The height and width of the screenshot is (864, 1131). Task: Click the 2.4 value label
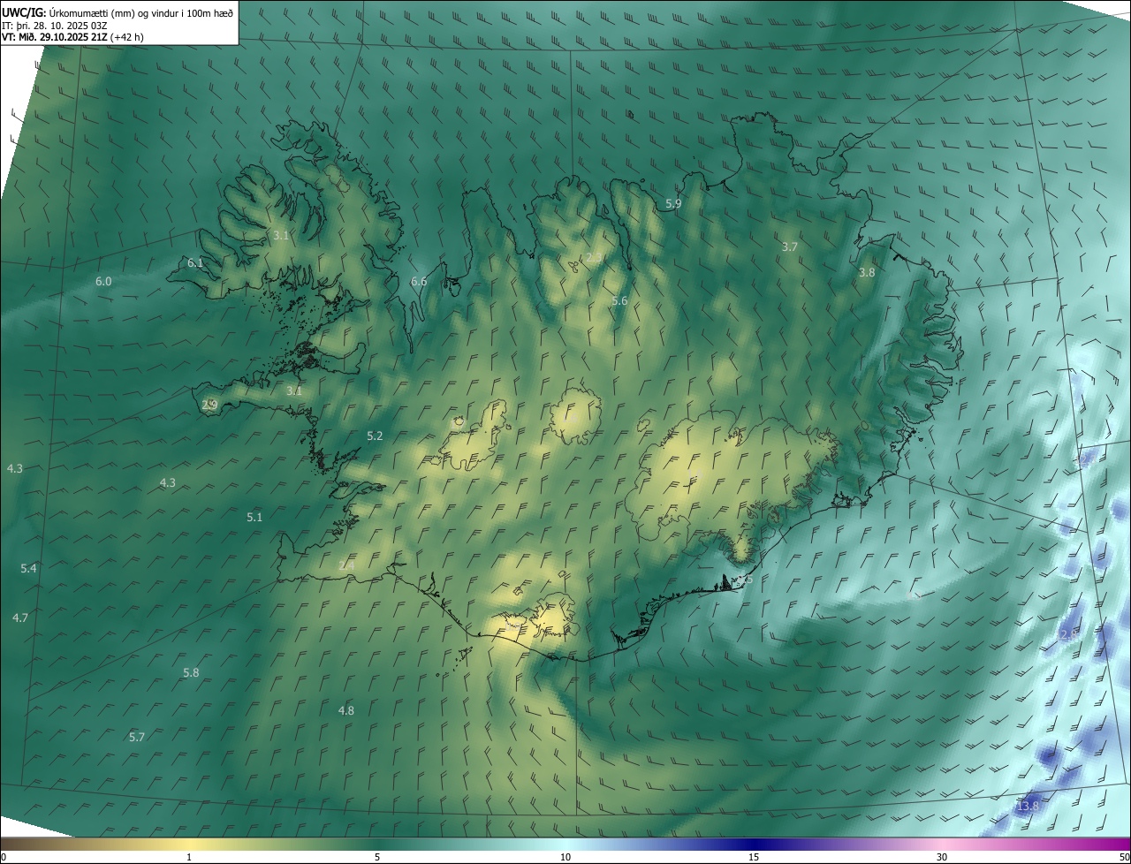pos(346,565)
